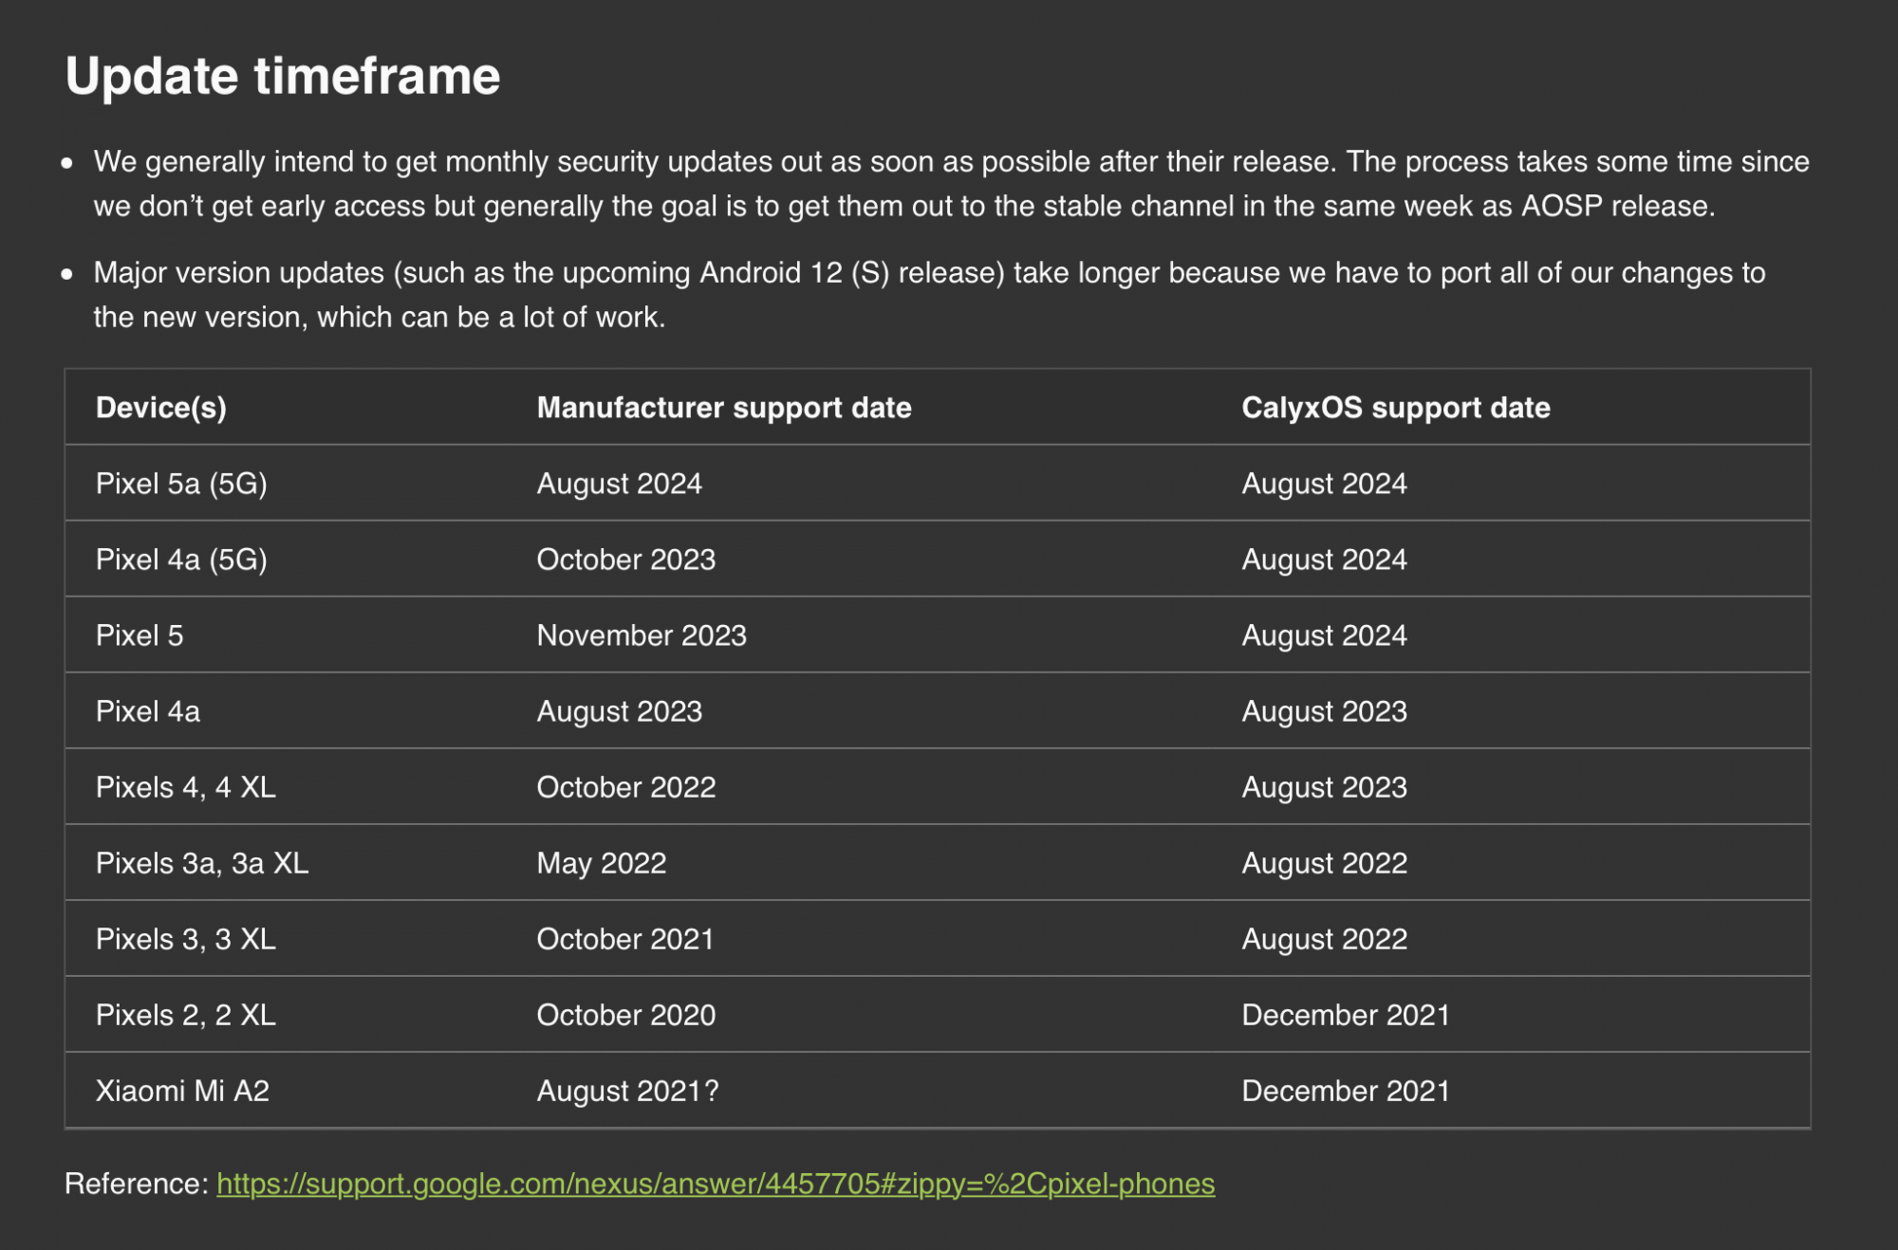The width and height of the screenshot is (1898, 1250).
Task: Click the "October 2020" manufacturer date cell
Action: (625, 1015)
